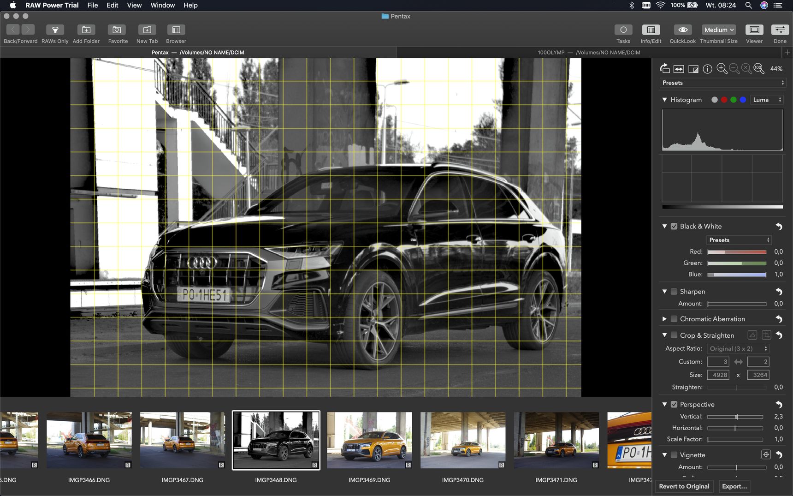Open the QuickLook eye icon

[683, 30]
